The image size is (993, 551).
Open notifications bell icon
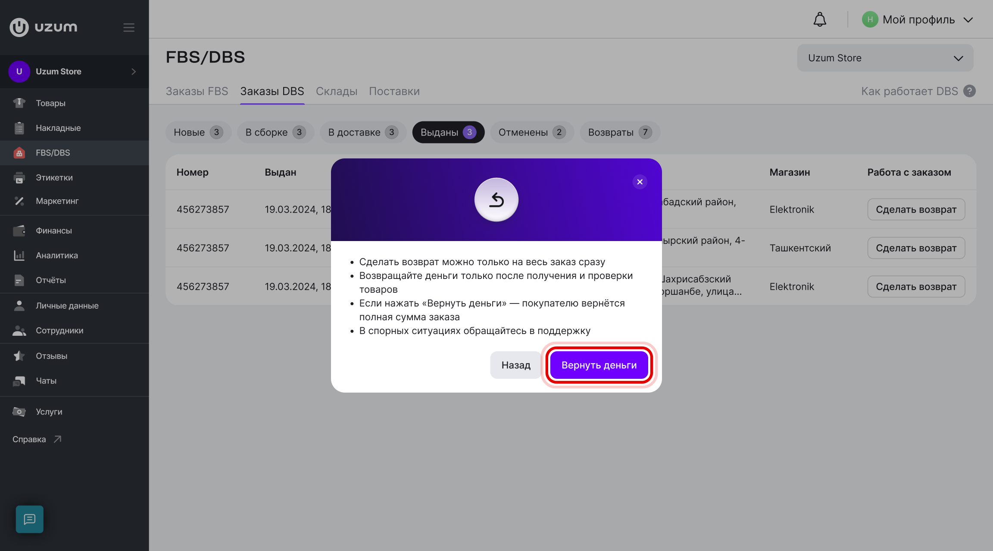pyautogui.click(x=820, y=20)
